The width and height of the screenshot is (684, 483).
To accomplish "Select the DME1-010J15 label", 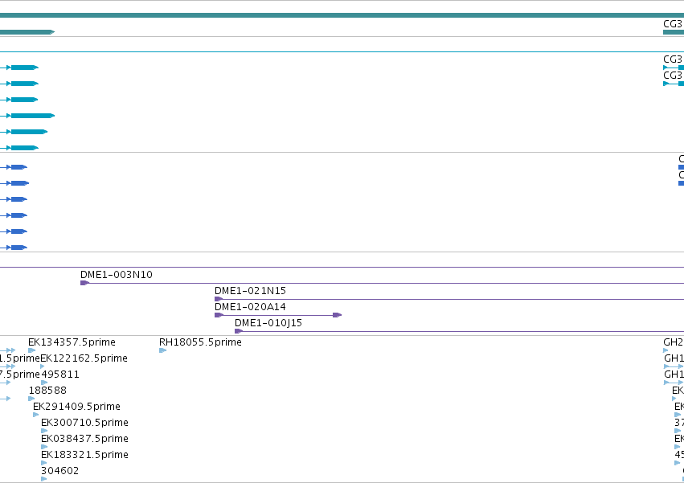I will coord(268,323).
